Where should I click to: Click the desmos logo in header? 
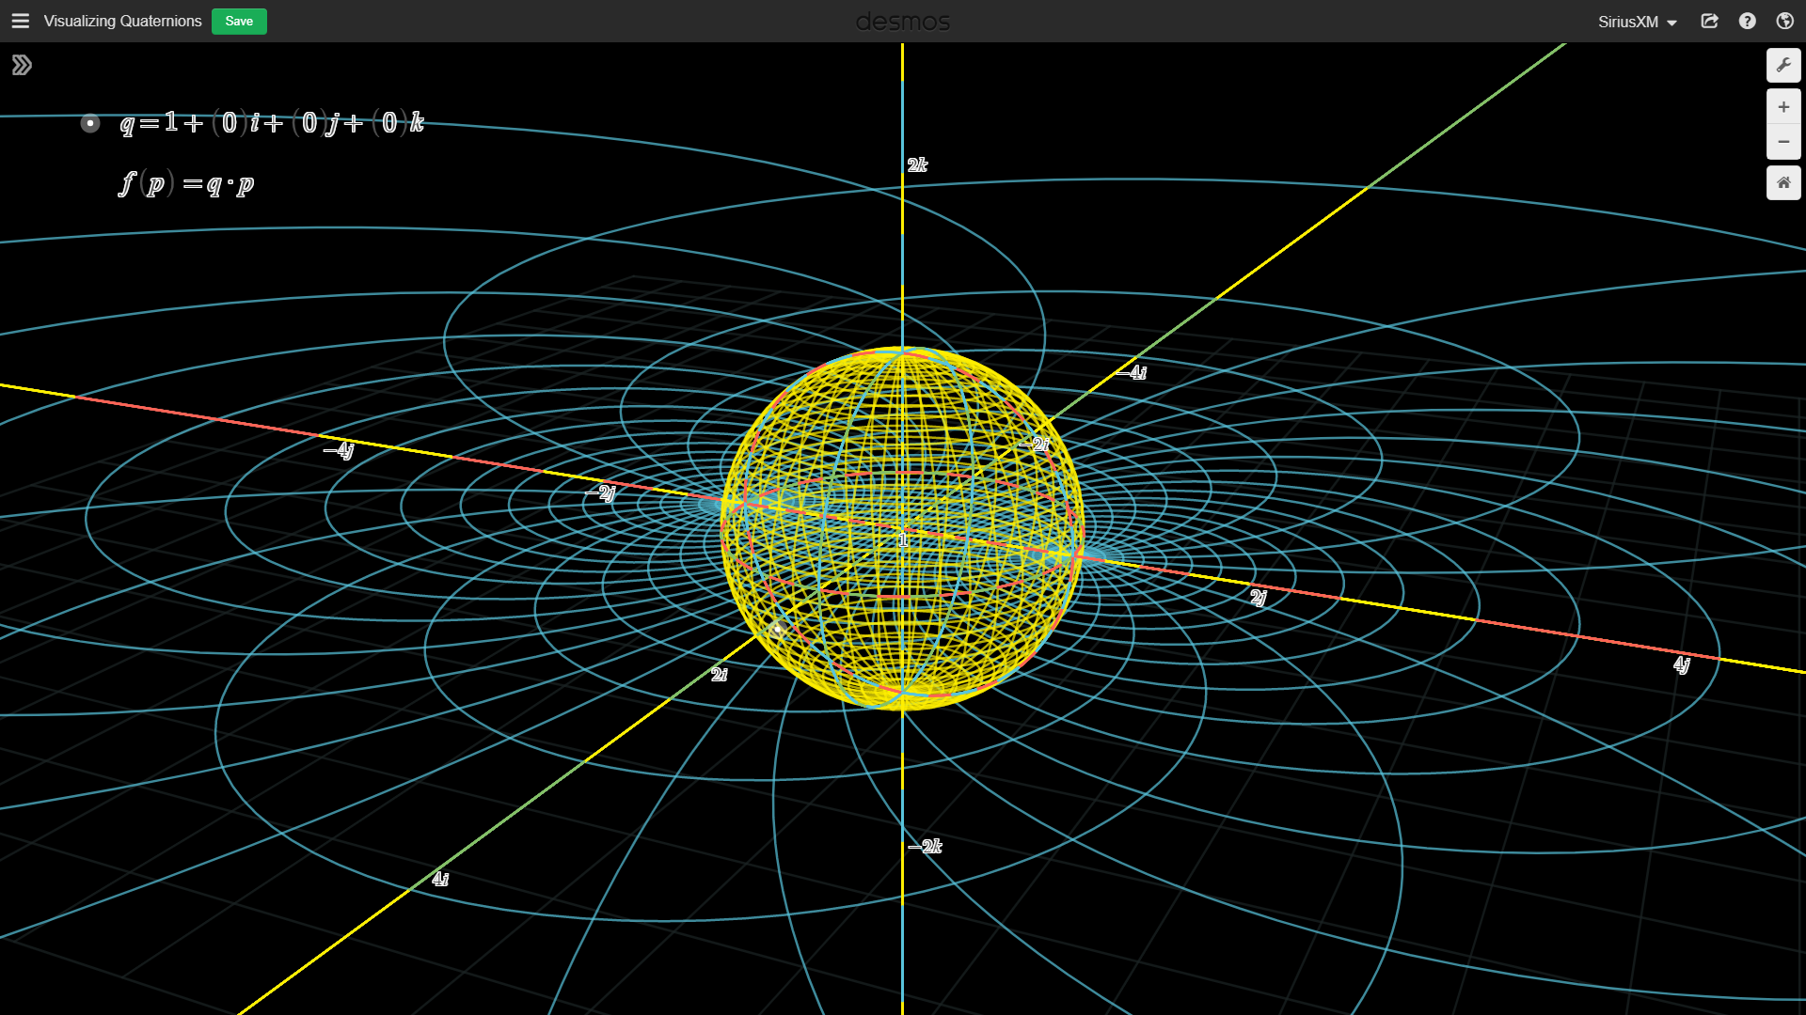(x=903, y=22)
